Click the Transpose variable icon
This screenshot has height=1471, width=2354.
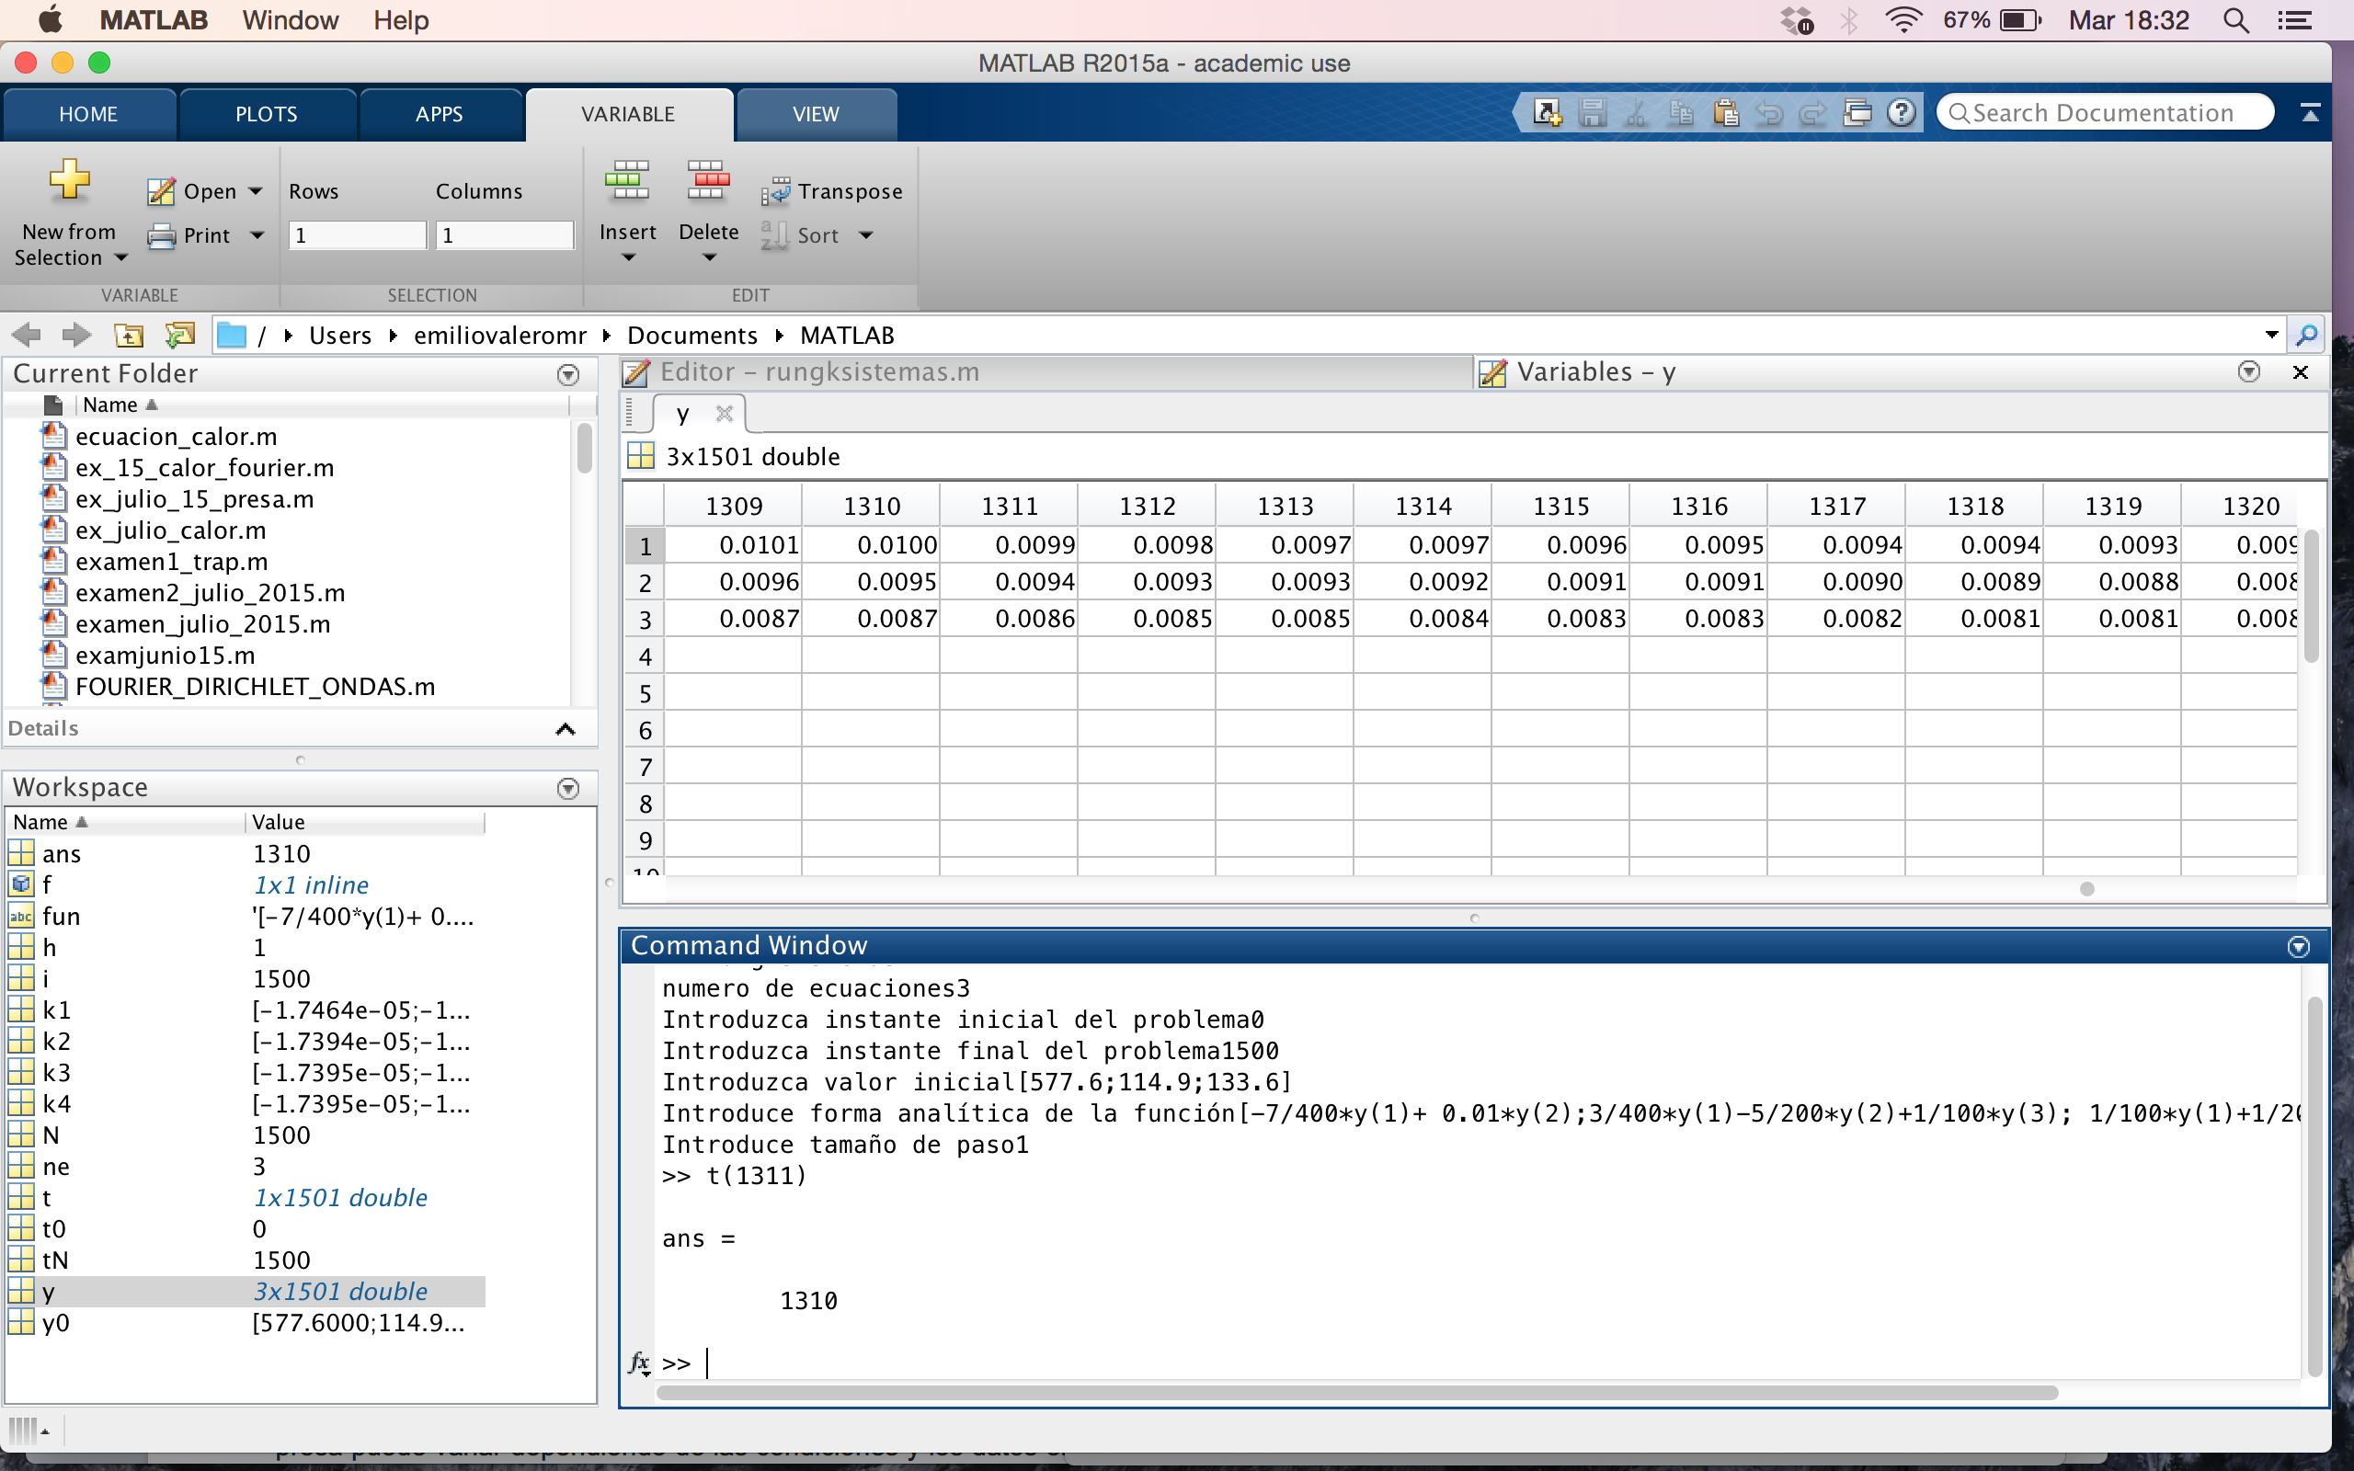tap(775, 191)
